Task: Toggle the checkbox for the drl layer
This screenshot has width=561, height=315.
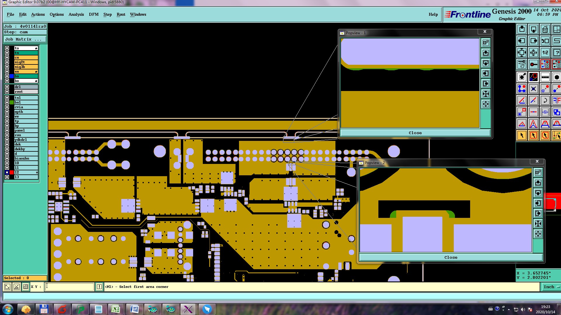Action: tap(7, 87)
